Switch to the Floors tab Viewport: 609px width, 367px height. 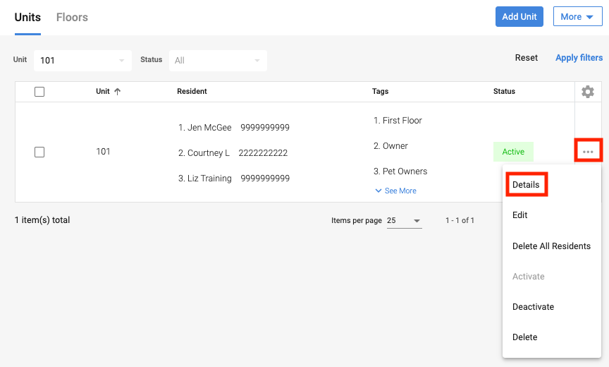[x=72, y=17]
